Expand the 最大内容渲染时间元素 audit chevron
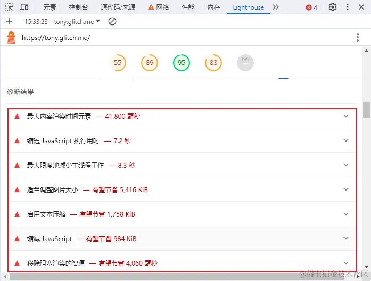 click(346, 116)
